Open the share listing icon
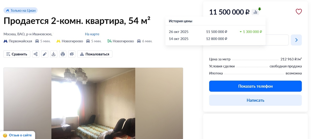 pyautogui.click(x=36, y=54)
